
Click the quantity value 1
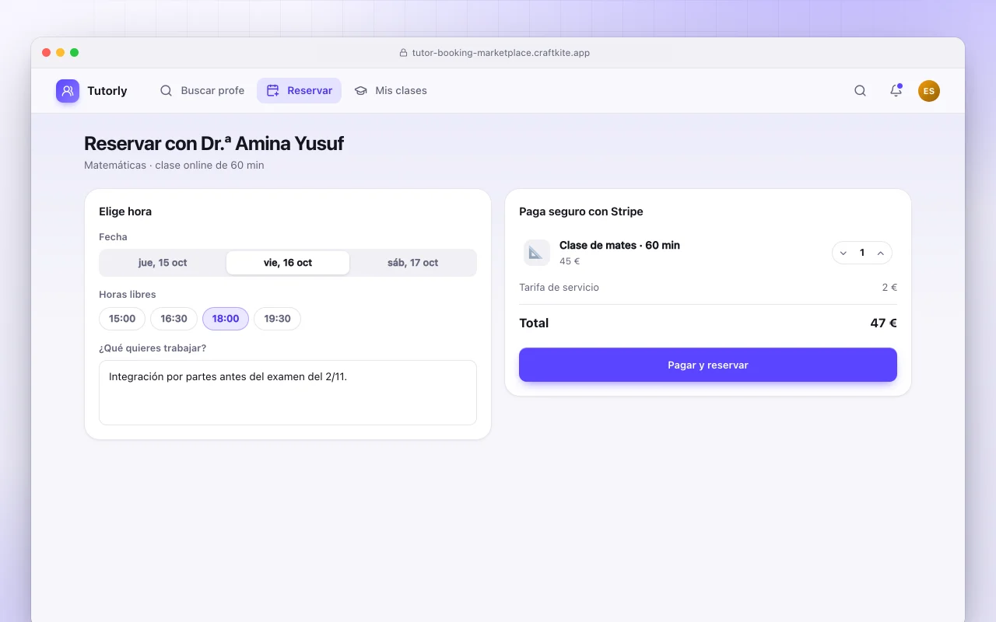[862, 253]
